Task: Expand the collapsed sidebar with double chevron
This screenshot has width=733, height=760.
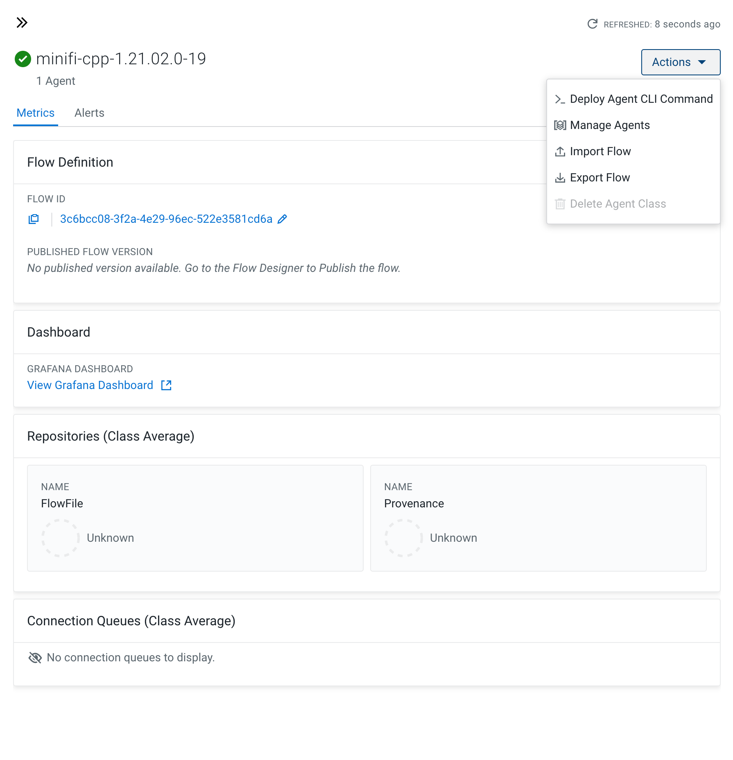Action: tap(22, 23)
